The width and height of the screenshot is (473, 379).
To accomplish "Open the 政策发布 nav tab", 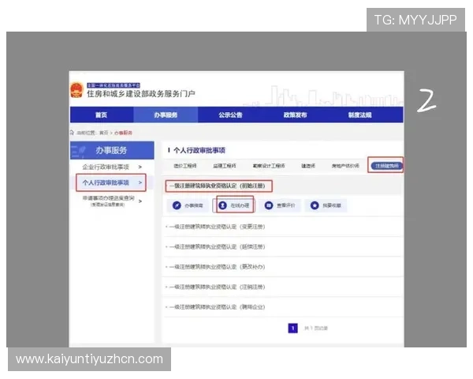I will (295, 114).
